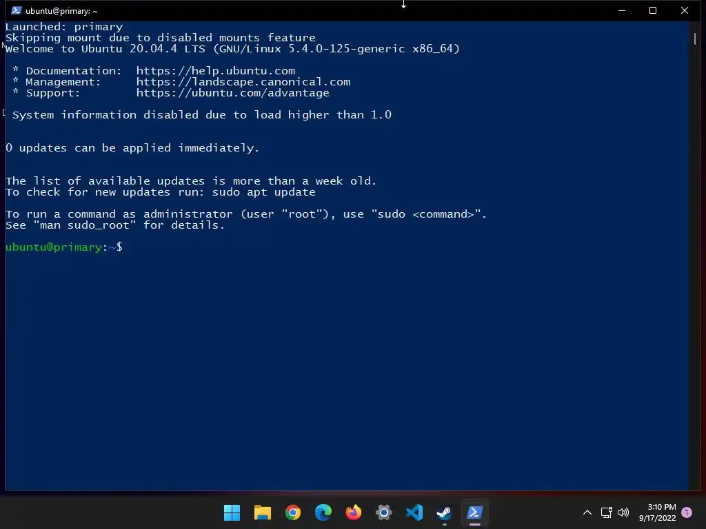706x529 pixels.
Task: Minimize the ubuntu@primary terminal window
Action: point(622,10)
